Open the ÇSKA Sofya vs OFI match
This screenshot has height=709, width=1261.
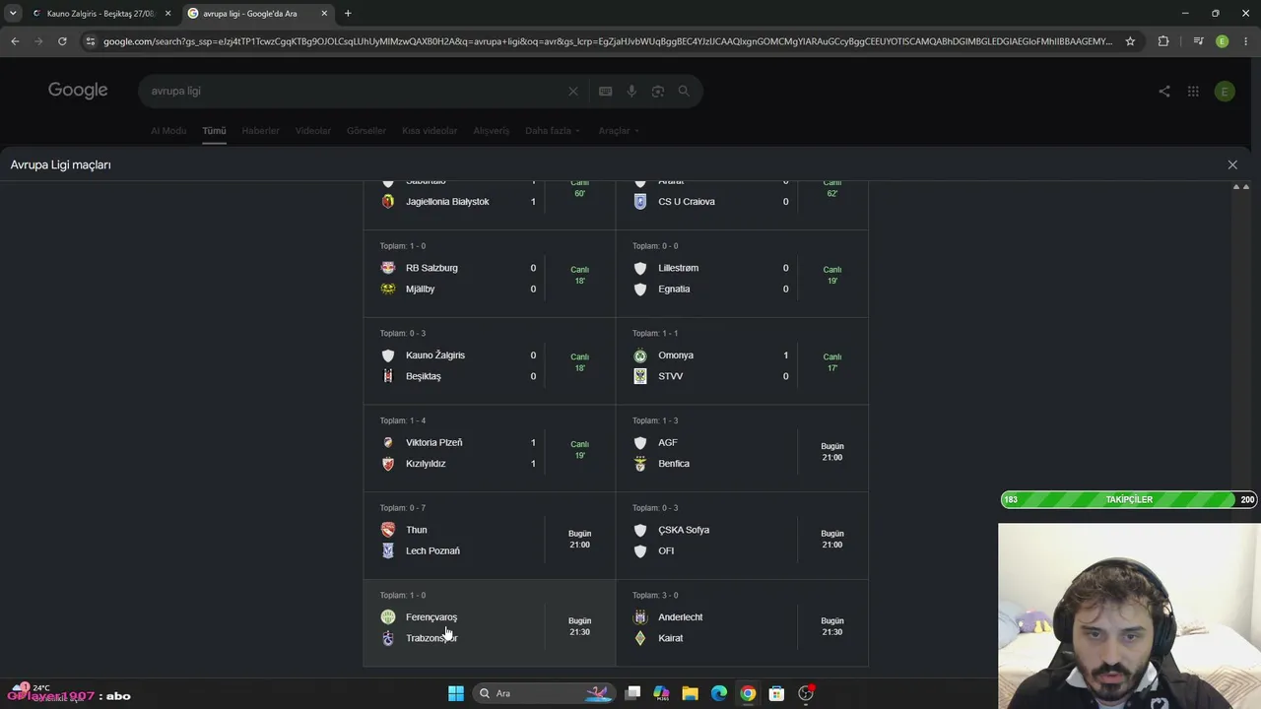pyautogui.click(x=742, y=536)
